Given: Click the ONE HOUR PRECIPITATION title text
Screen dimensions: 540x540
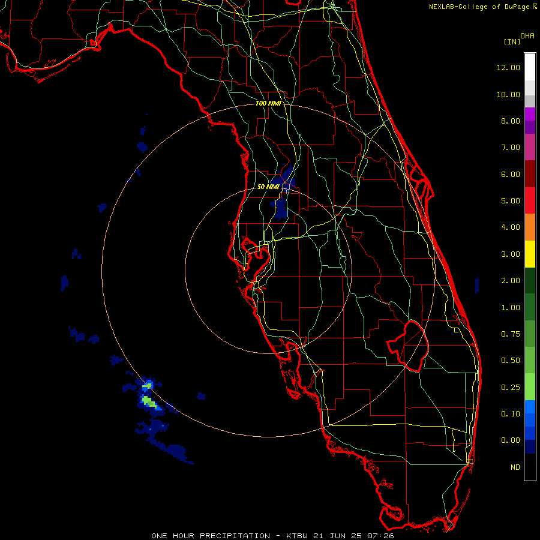Looking at the screenshot, I should click(x=211, y=536).
